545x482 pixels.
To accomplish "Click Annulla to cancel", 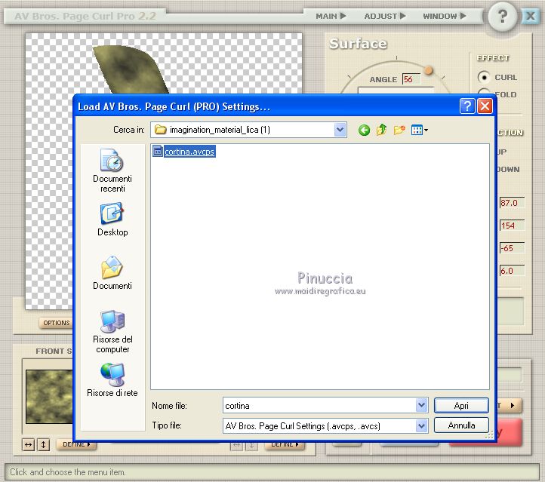I will [x=461, y=425].
